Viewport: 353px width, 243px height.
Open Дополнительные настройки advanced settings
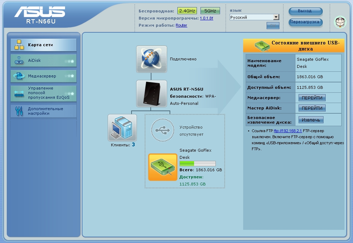coord(43,111)
